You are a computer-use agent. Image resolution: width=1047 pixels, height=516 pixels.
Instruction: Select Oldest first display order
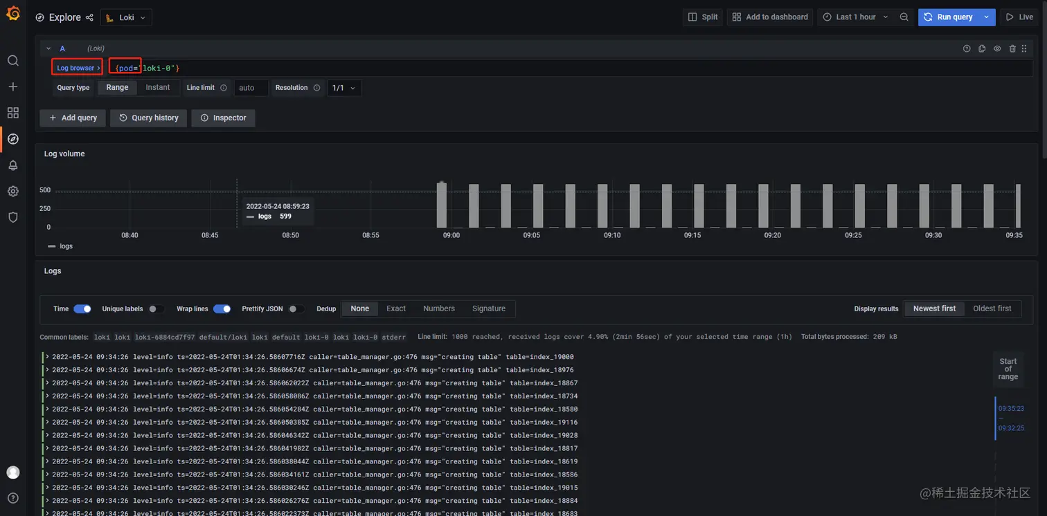992,308
